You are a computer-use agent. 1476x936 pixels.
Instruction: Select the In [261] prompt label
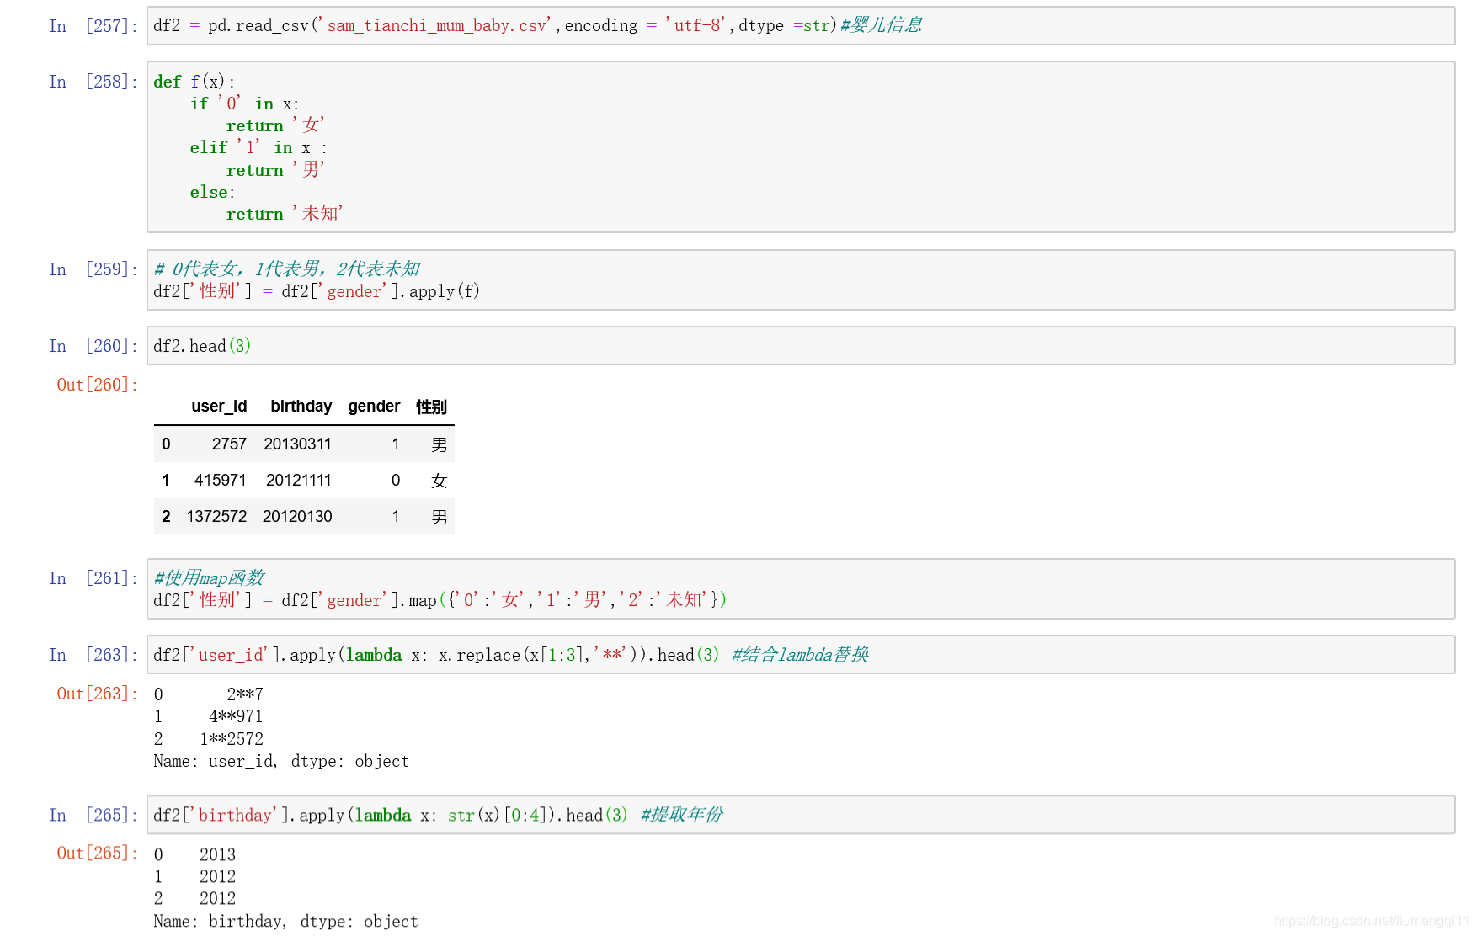point(93,578)
